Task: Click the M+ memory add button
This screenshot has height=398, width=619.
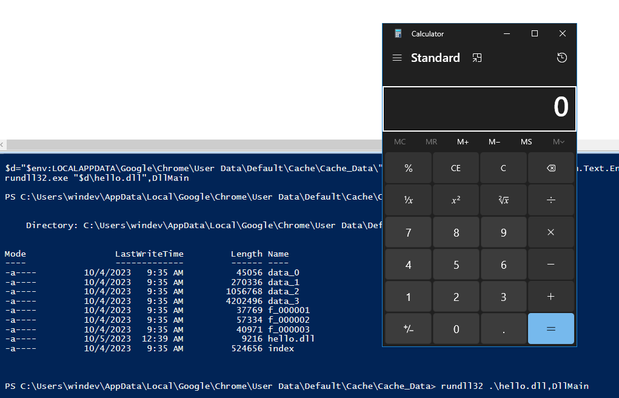Action: [x=463, y=142]
